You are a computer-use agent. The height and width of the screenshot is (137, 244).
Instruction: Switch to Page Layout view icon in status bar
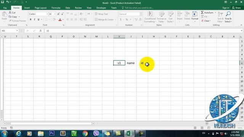[x=202, y=128]
